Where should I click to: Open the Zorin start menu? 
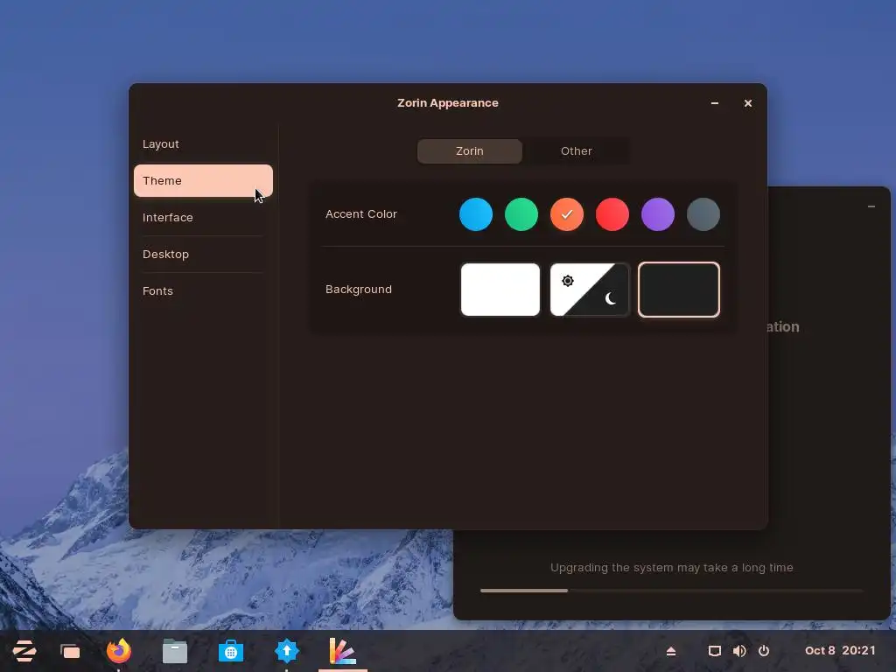(24, 651)
